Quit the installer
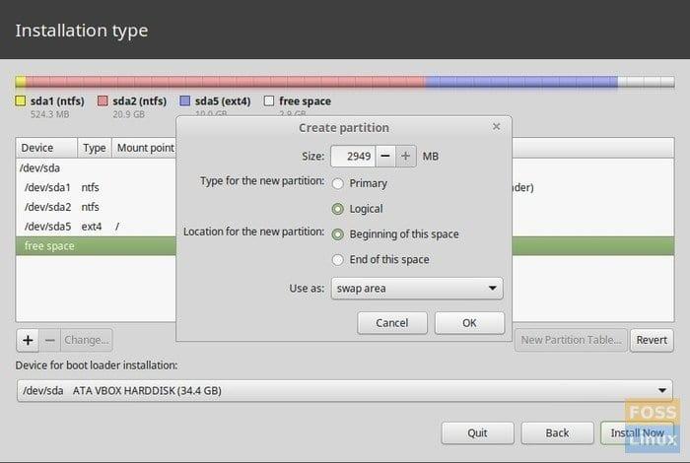This screenshot has height=463, width=690. point(477,432)
